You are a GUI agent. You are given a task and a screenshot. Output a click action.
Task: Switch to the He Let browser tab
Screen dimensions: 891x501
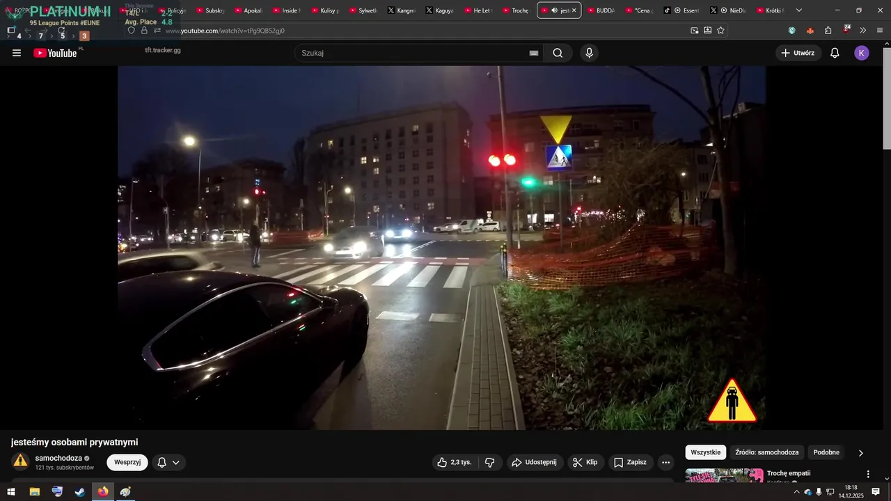click(477, 10)
